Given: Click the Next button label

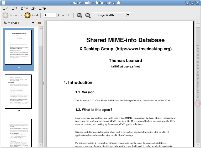Looking at the screenshot, I should [x=35, y=15].
